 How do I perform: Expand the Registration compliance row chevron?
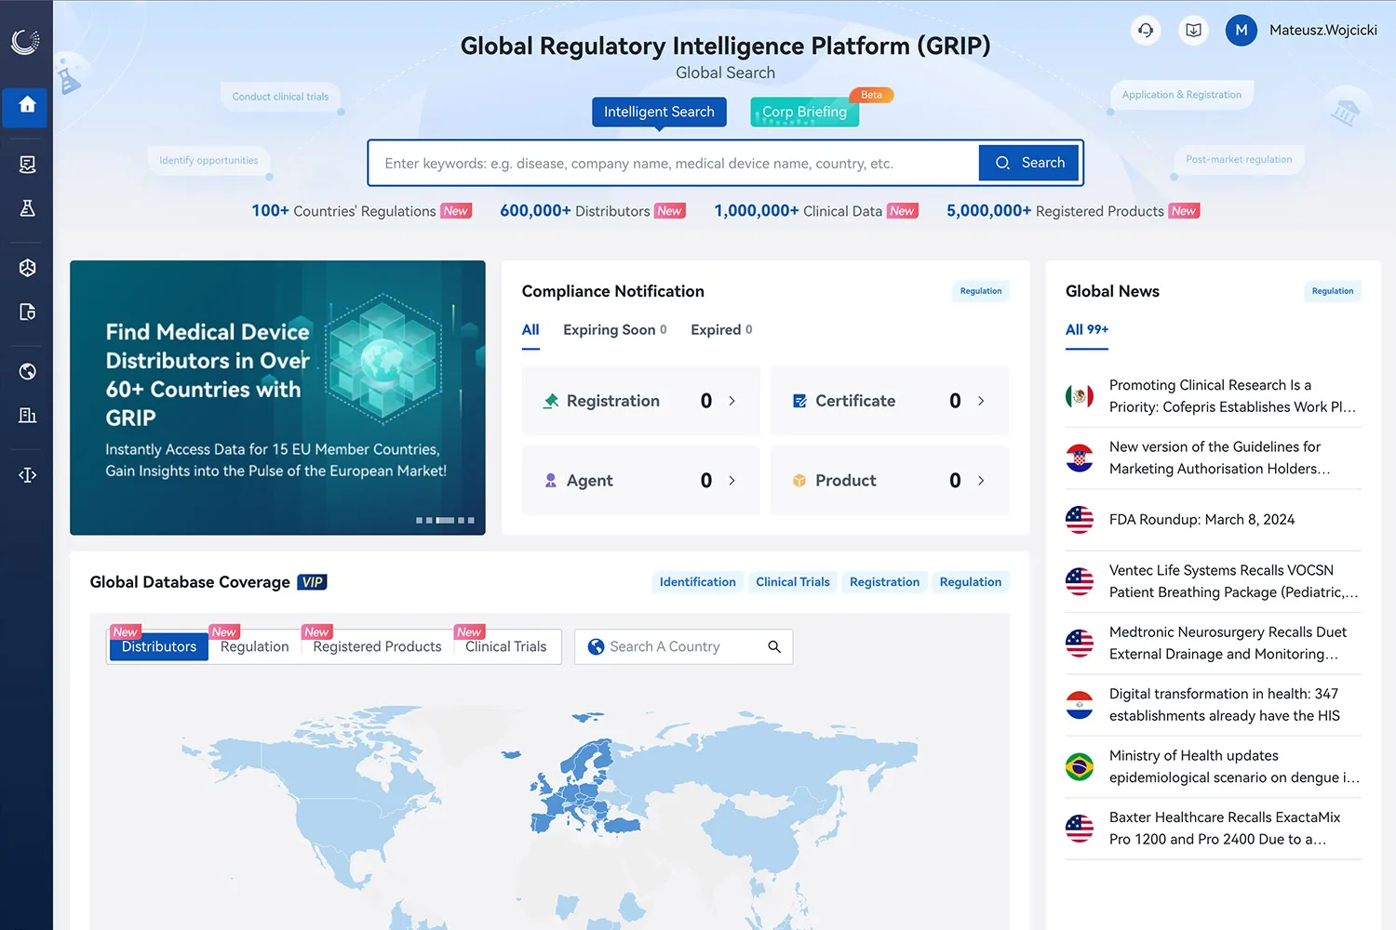pyautogui.click(x=732, y=401)
